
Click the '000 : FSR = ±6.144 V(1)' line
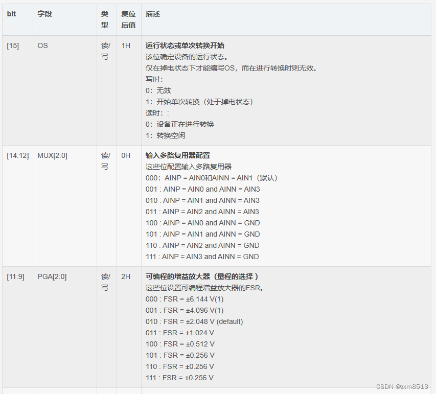(185, 299)
